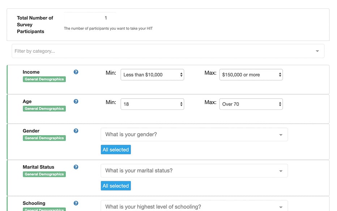The width and height of the screenshot is (337, 211).
Task: Click the General Demographics tag under Income
Action: 44,79
